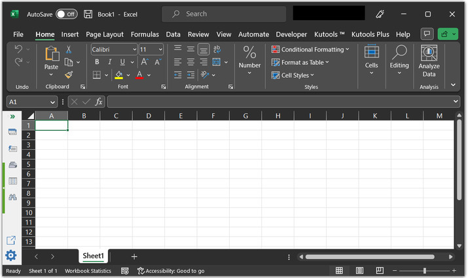Open the Kutools settings gear icon

click(11, 256)
